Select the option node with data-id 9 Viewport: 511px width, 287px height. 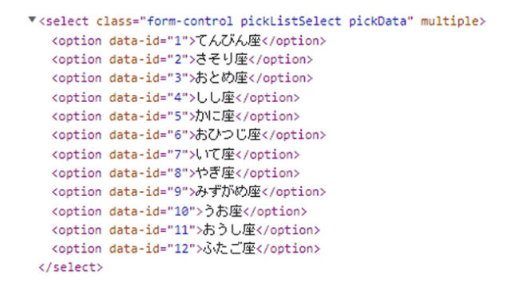click(x=188, y=191)
